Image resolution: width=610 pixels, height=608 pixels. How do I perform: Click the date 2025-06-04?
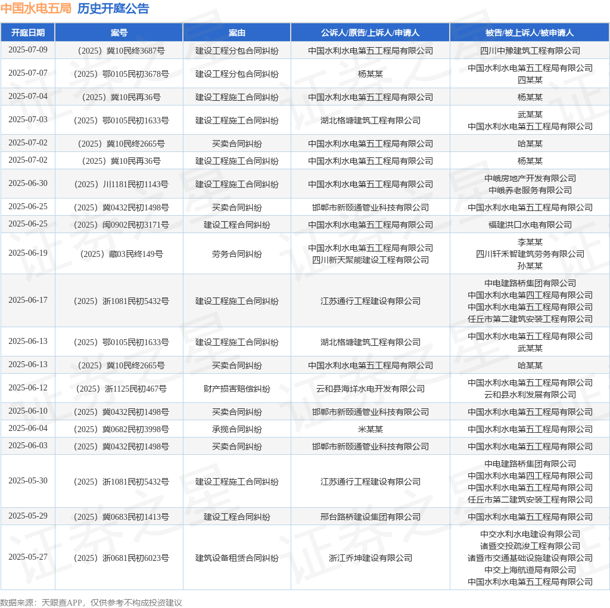pyautogui.click(x=28, y=428)
